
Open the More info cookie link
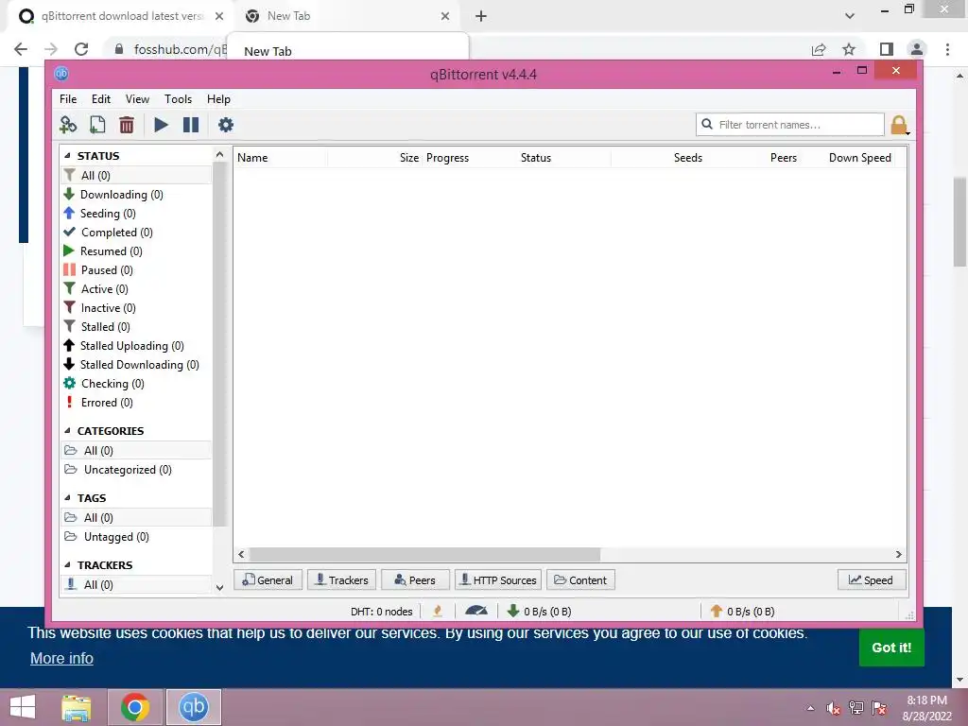pos(61,659)
